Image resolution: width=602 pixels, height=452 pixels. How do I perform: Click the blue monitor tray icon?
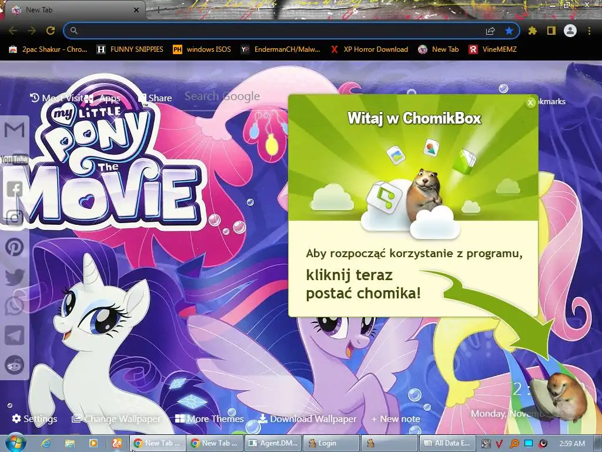coord(529,444)
